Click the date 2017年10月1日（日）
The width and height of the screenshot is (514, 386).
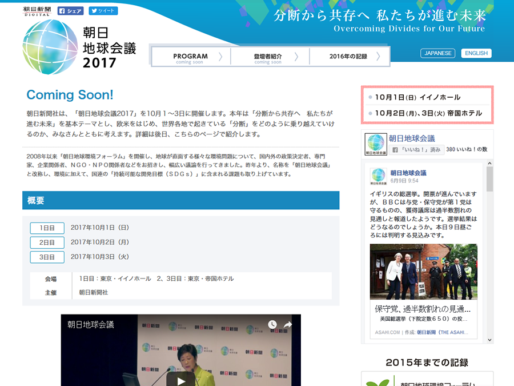pos(100,228)
